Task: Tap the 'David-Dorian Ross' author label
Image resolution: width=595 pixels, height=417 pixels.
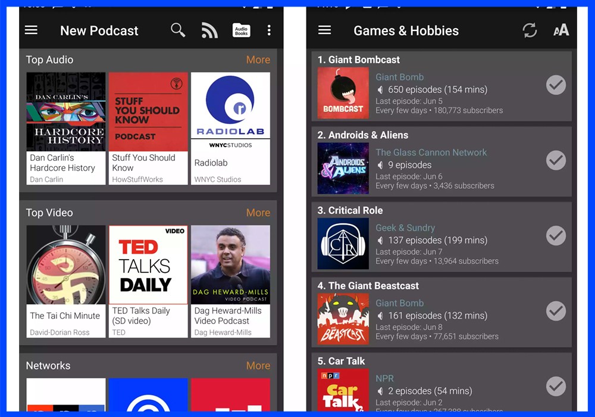Action: (59, 332)
